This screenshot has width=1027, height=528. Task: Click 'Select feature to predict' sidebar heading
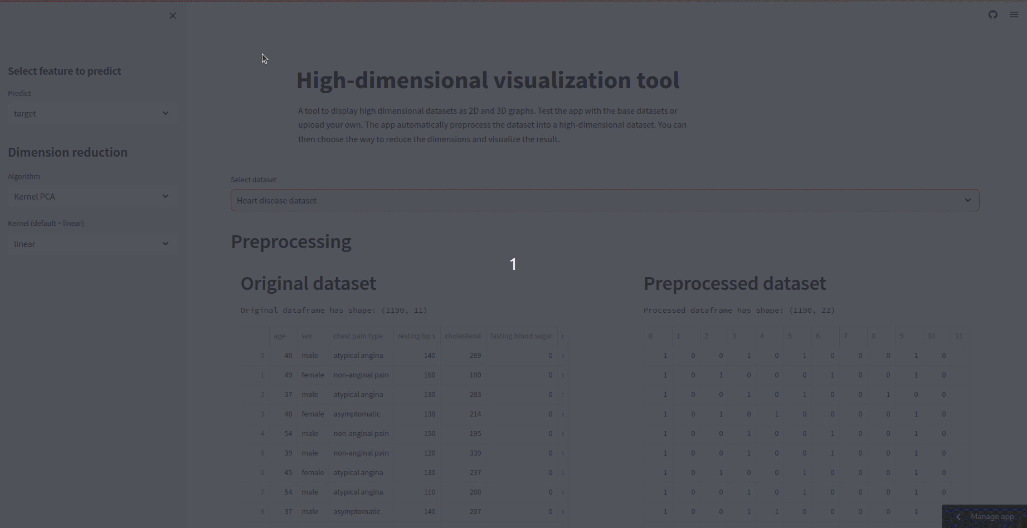pos(64,71)
